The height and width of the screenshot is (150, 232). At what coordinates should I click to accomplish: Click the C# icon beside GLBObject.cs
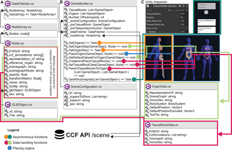click(8, 105)
